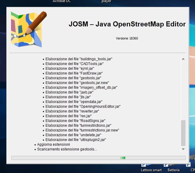195x173 pixels.
Task: Select the "FastDraw.jar" log entry
Action: [74, 73]
